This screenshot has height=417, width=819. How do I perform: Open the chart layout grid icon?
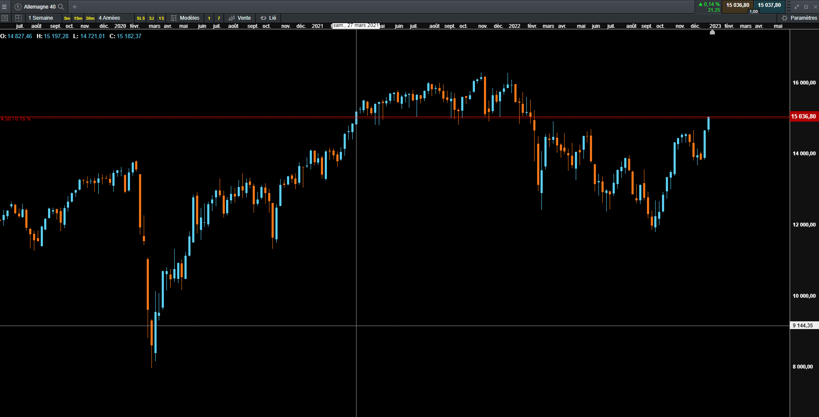tap(18, 18)
